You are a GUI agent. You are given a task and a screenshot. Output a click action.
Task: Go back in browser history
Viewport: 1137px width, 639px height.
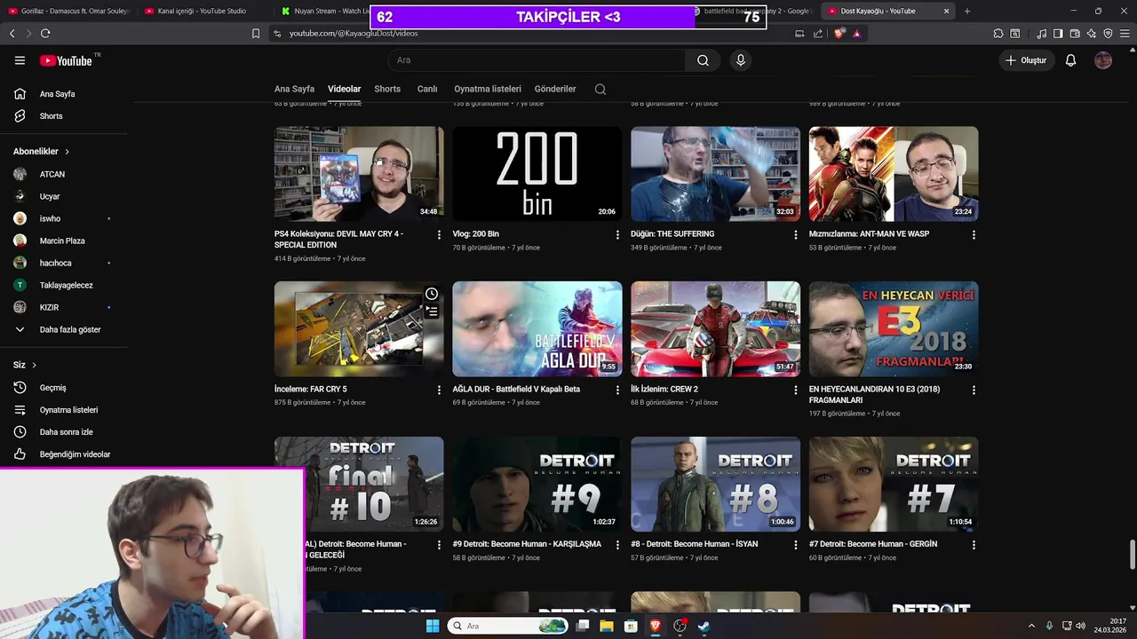(12, 33)
